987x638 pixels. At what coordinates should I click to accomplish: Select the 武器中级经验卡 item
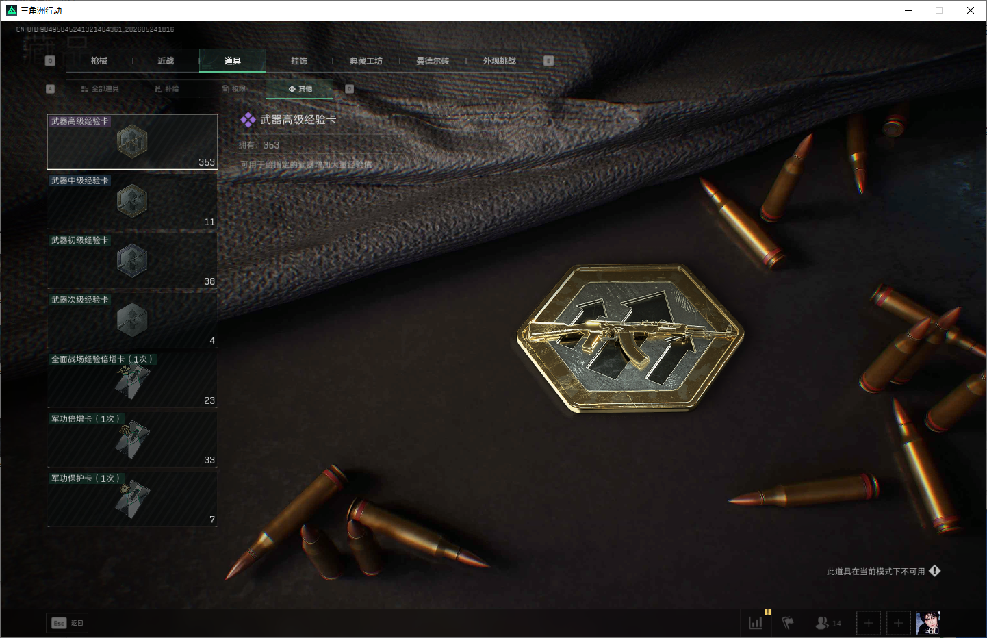click(132, 201)
